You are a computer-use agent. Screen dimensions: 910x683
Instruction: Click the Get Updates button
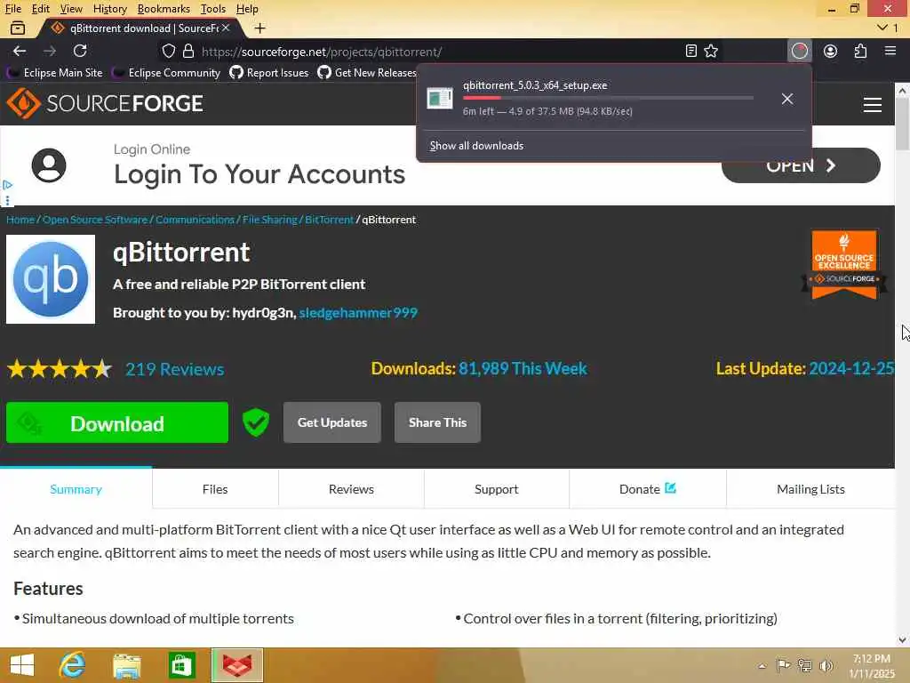click(332, 422)
